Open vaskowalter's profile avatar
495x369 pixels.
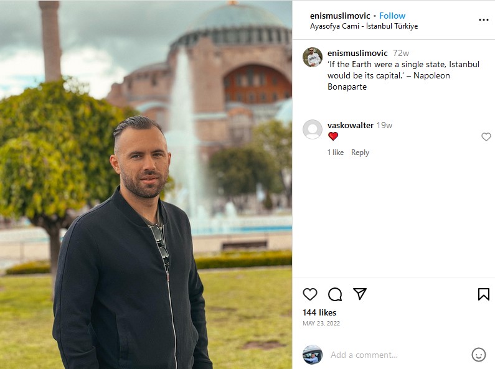pos(312,129)
